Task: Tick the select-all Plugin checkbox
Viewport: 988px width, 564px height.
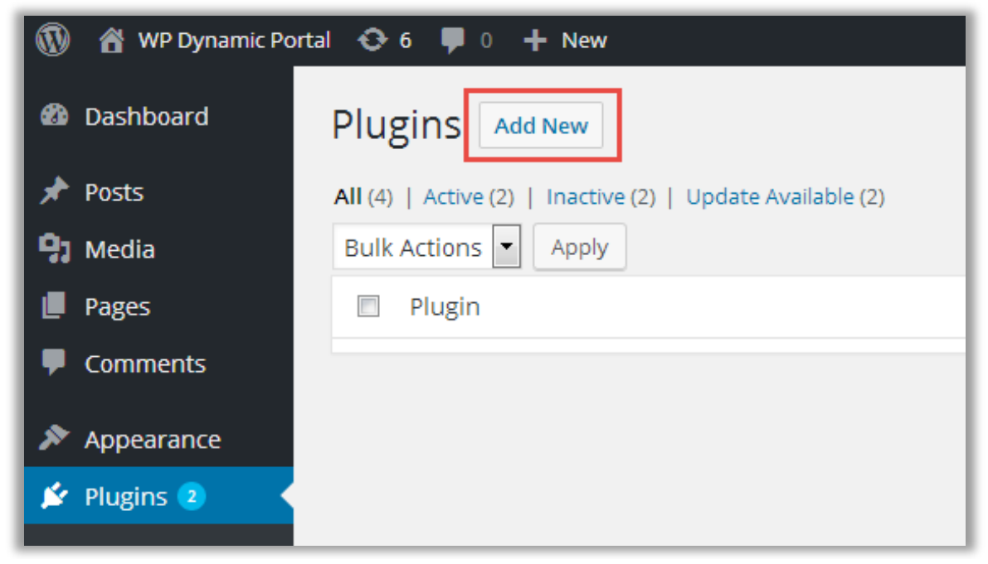Action: point(368,306)
